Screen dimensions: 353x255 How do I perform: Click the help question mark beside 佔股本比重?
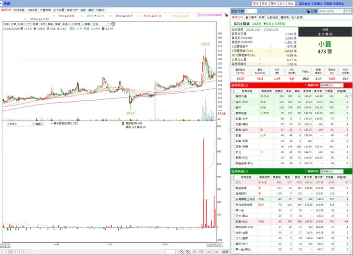pyautogui.click(x=260, y=60)
